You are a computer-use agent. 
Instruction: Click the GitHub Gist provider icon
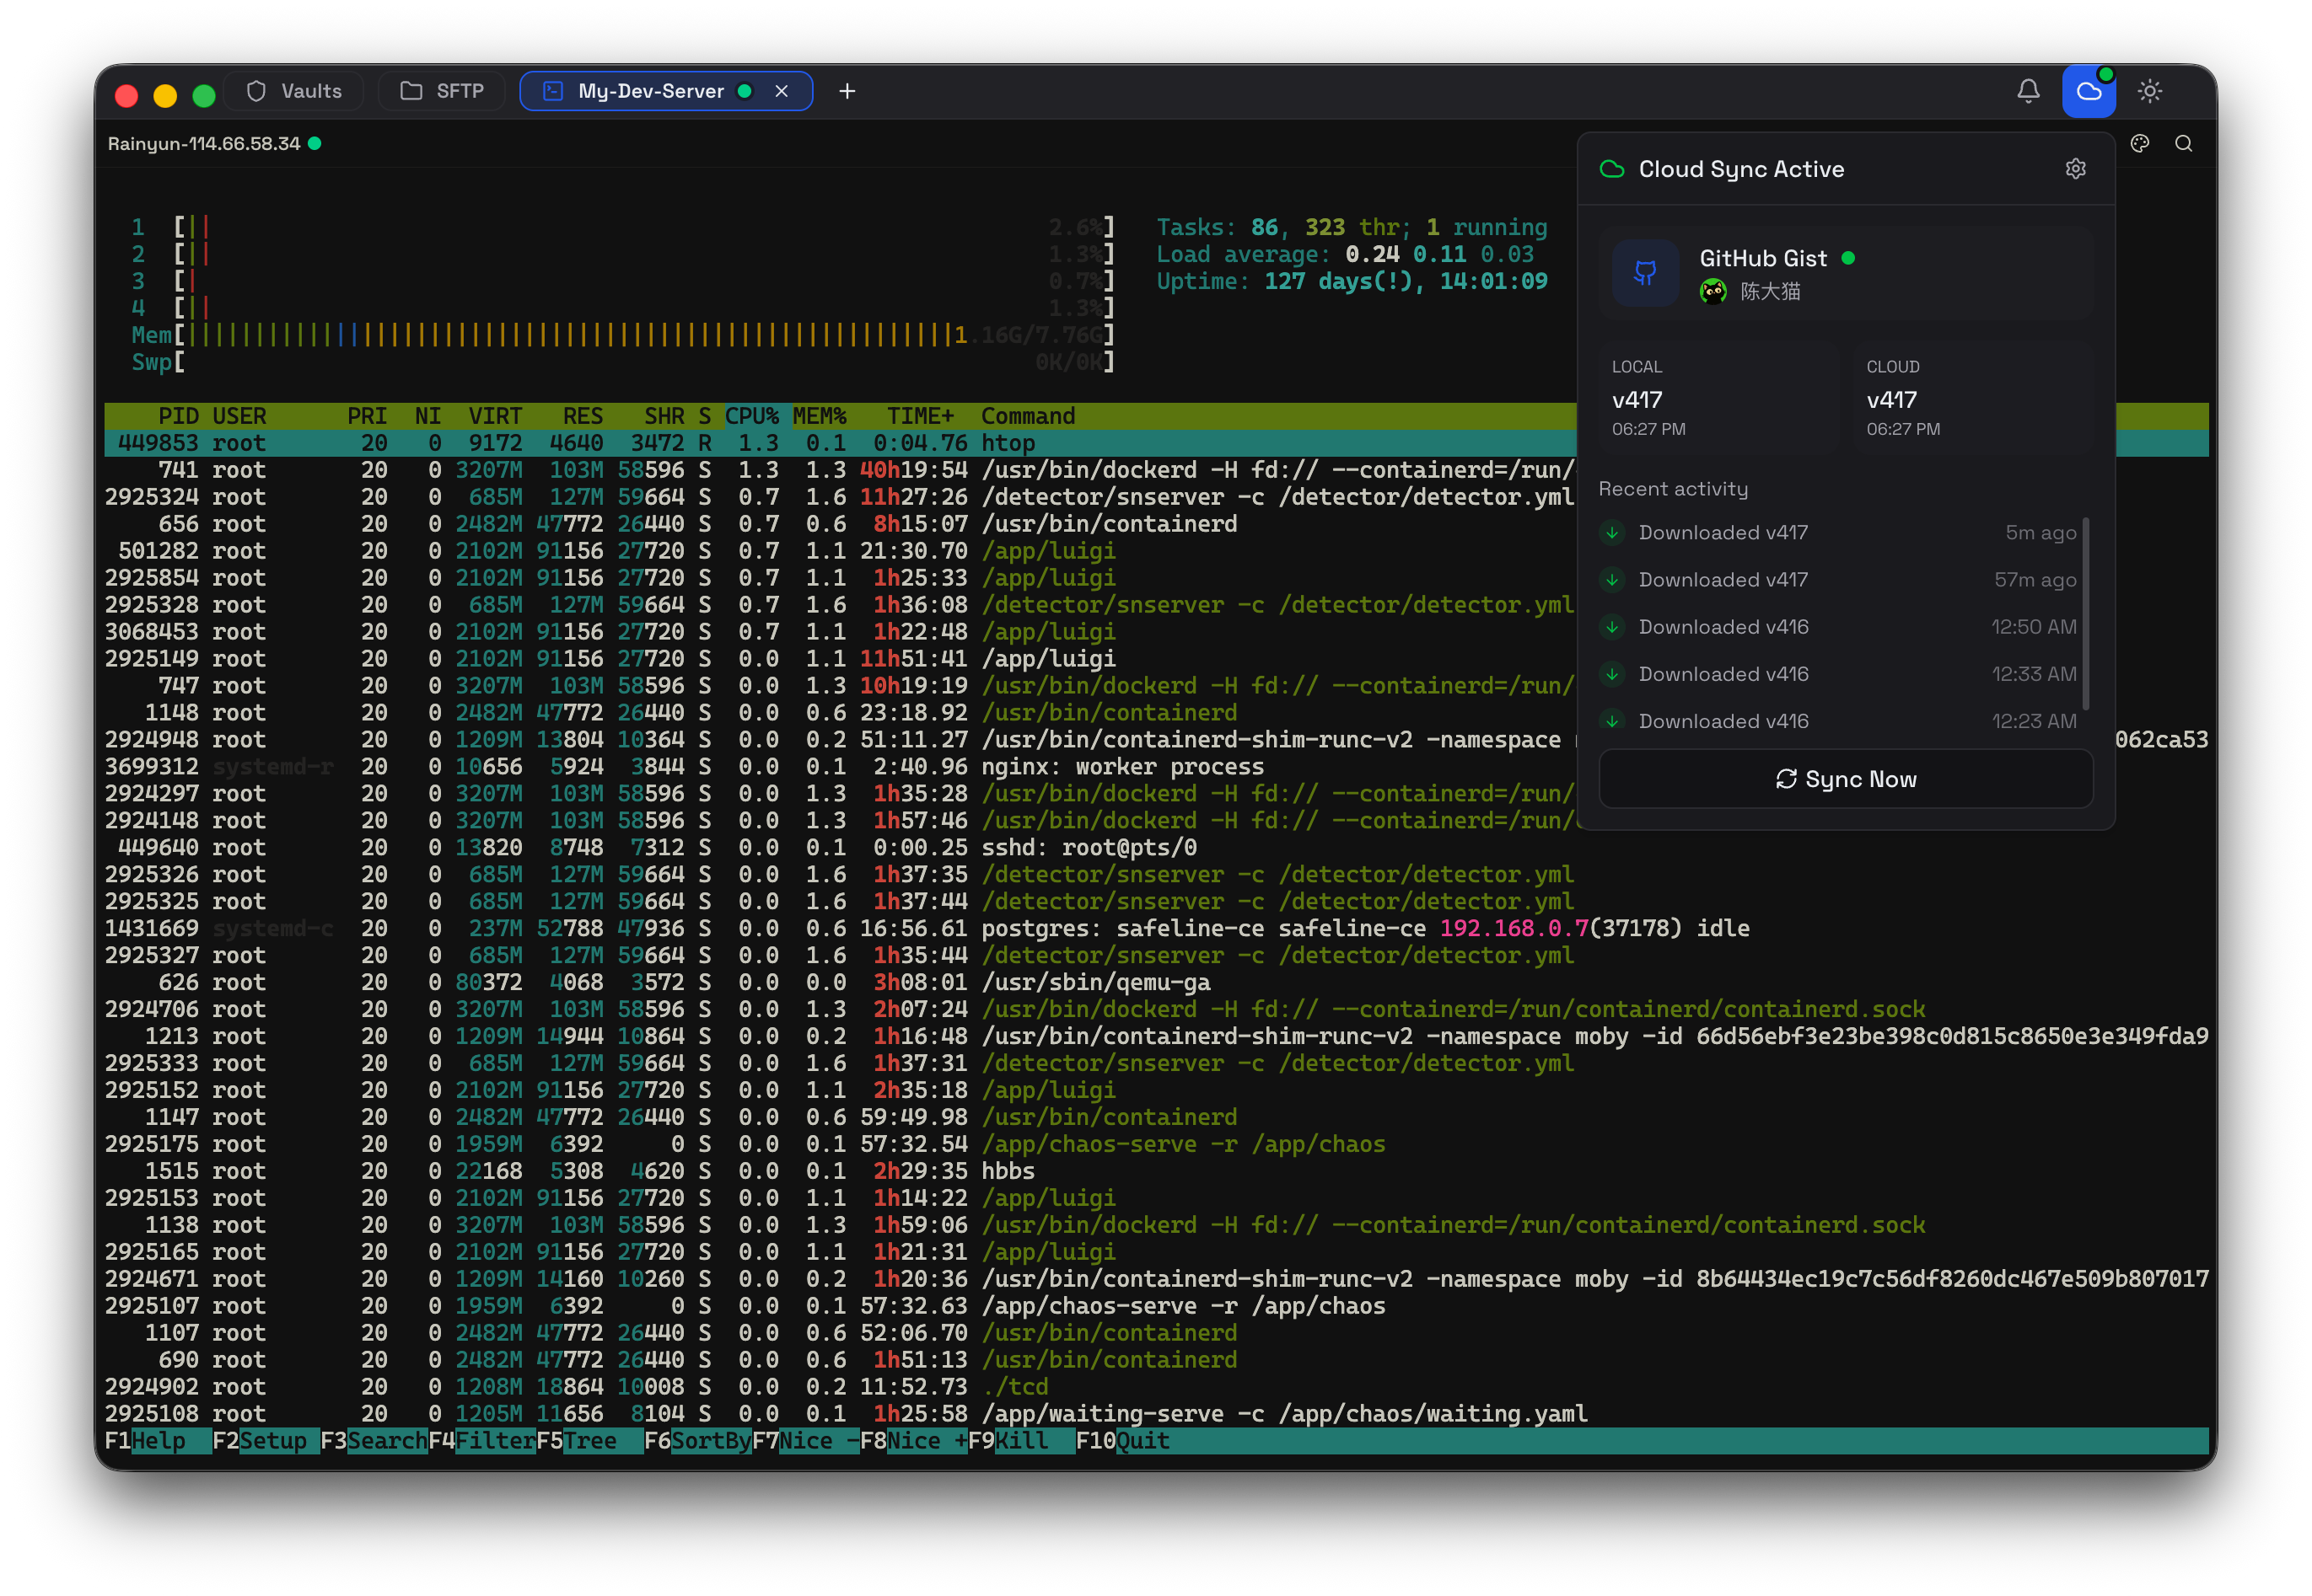(x=1645, y=273)
